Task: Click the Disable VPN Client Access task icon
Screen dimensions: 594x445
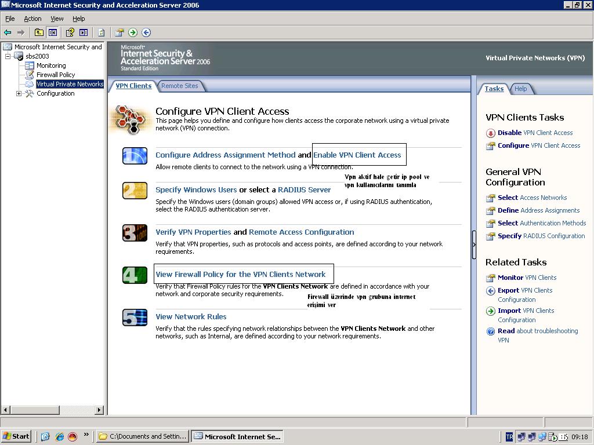Action: [491, 133]
